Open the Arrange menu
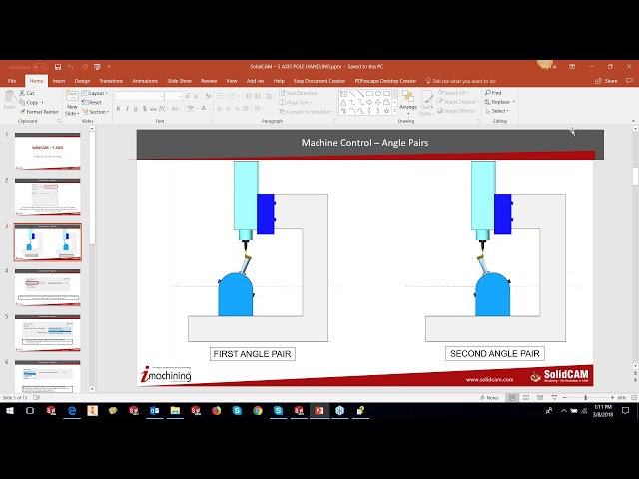 click(408, 102)
